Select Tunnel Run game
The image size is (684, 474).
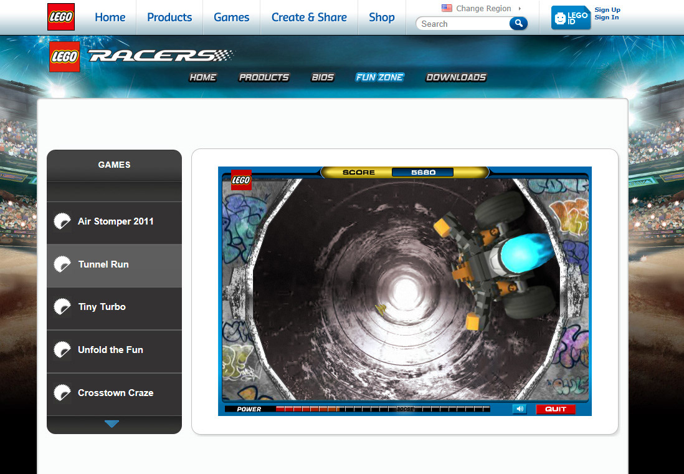coord(114,264)
